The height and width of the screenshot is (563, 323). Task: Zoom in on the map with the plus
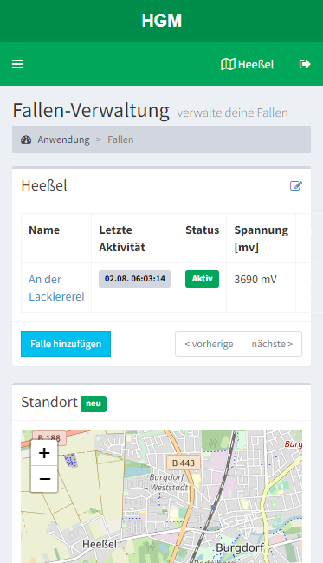coord(44,453)
